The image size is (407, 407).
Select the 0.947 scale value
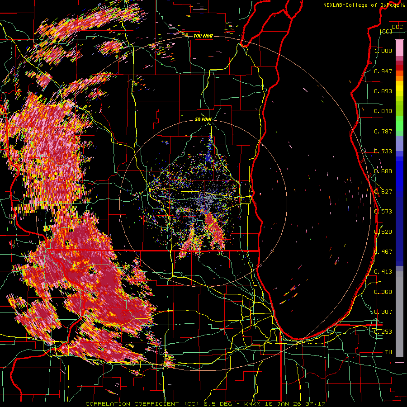pyautogui.click(x=383, y=71)
